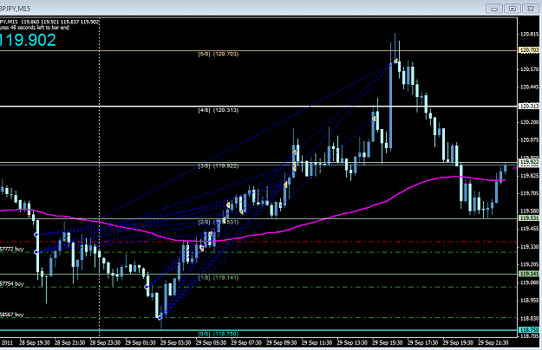Click the tan 120.703 tag on price axis
542x350 pixels.
tap(529, 50)
